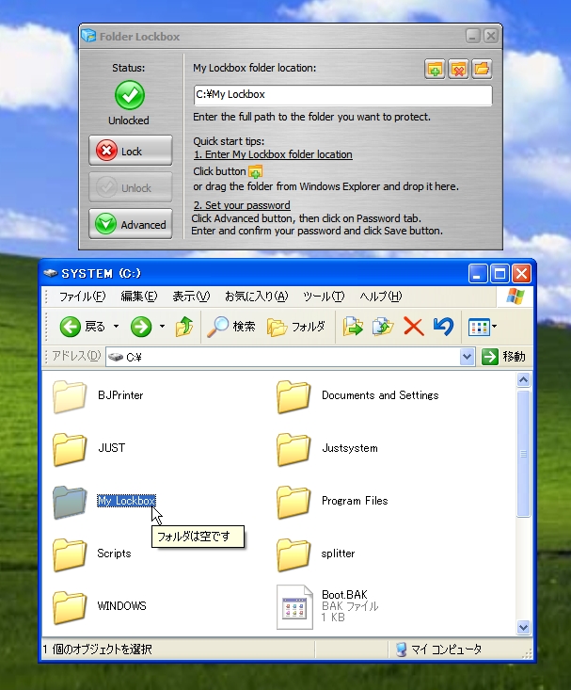The height and width of the screenshot is (690, 571).
Task: Select the splitter folder
Action: (315, 554)
